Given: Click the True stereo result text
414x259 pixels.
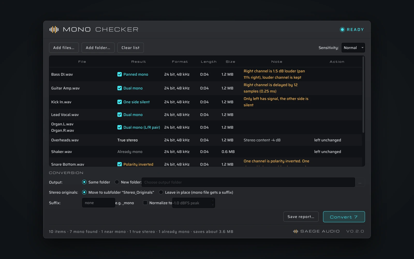Looking at the screenshot, I should coord(128,140).
